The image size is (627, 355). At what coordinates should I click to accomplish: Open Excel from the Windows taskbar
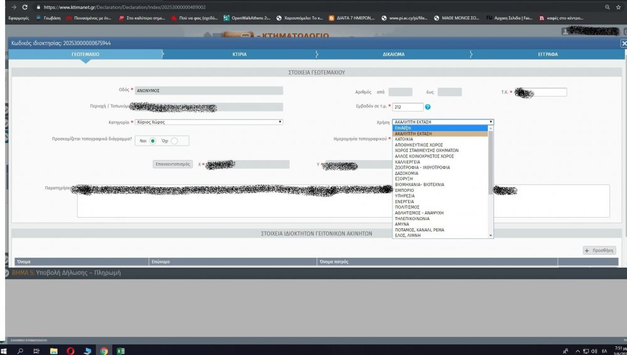click(120, 350)
